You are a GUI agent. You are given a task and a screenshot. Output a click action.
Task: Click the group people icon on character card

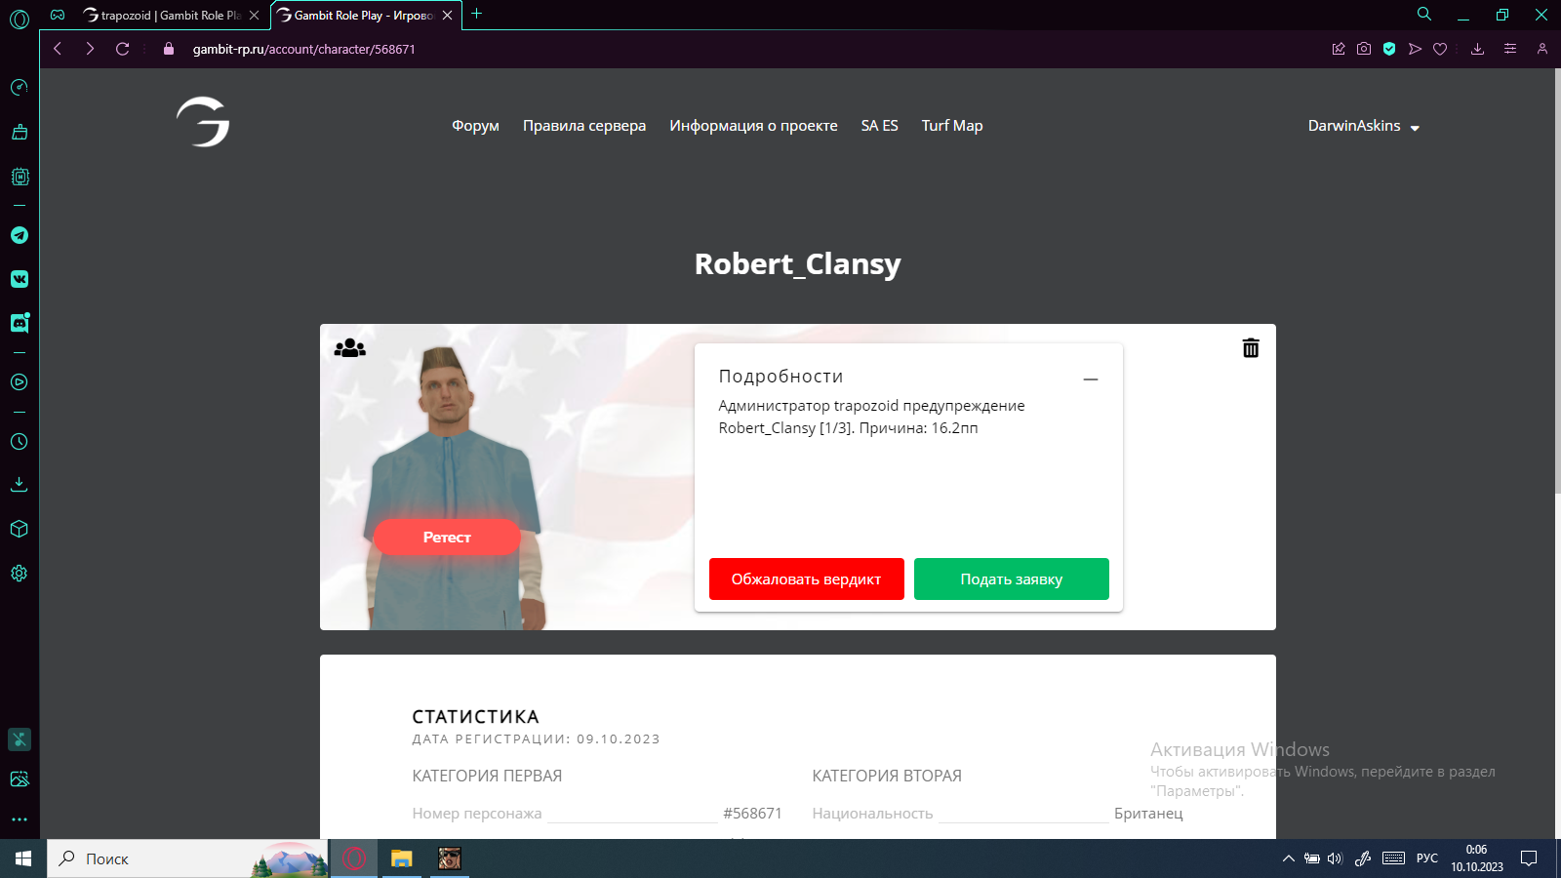[x=349, y=348]
